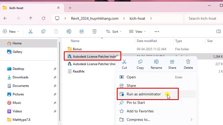
Task: Sort by the Name column header
Action: click(x=75, y=41)
